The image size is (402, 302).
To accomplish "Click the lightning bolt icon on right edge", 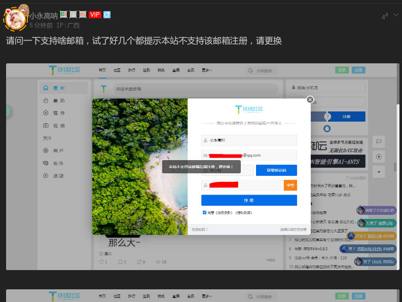I will pos(378,156).
